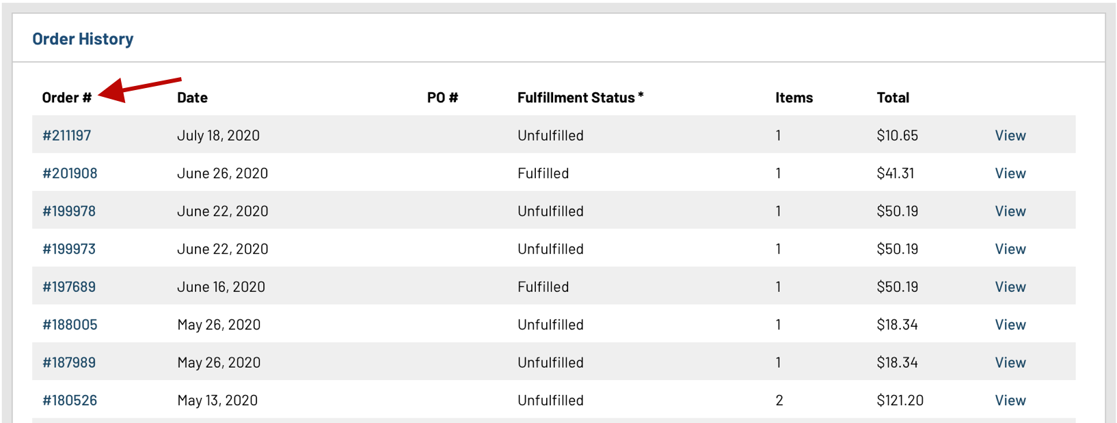Click the Total column header
The image size is (1117, 423).
click(893, 98)
